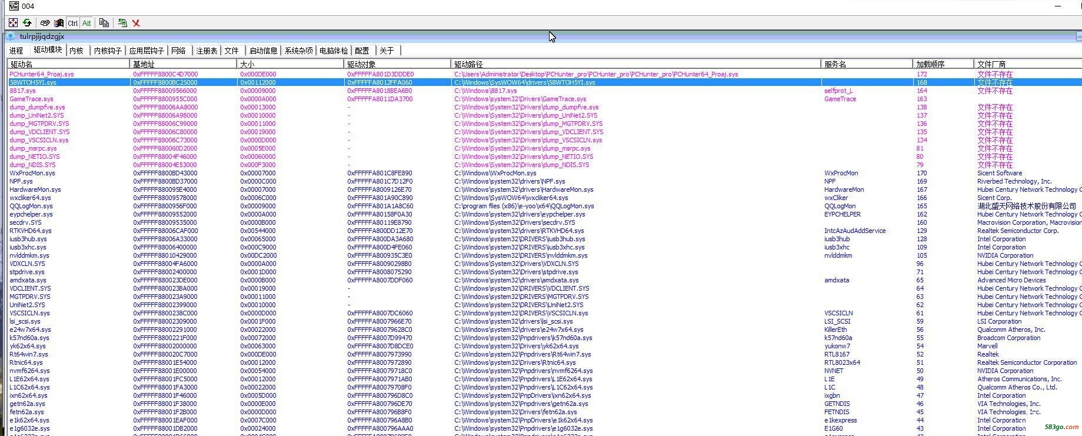Switch to the 进程 tab

click(x=16, y=51)
